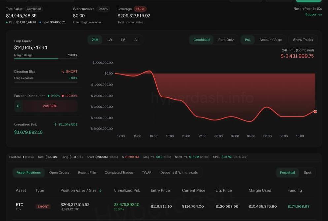The image size is (328, 221).
Task: Switch chart to Account Value mode
Action: [x=271, y=40]
